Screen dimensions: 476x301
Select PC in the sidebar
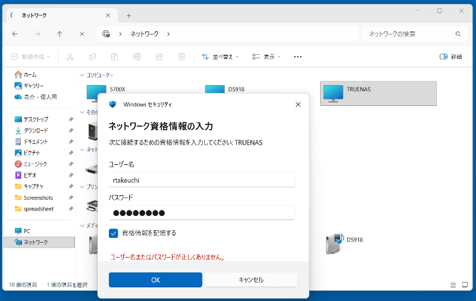pyautogui.click(x=23, y=231)
